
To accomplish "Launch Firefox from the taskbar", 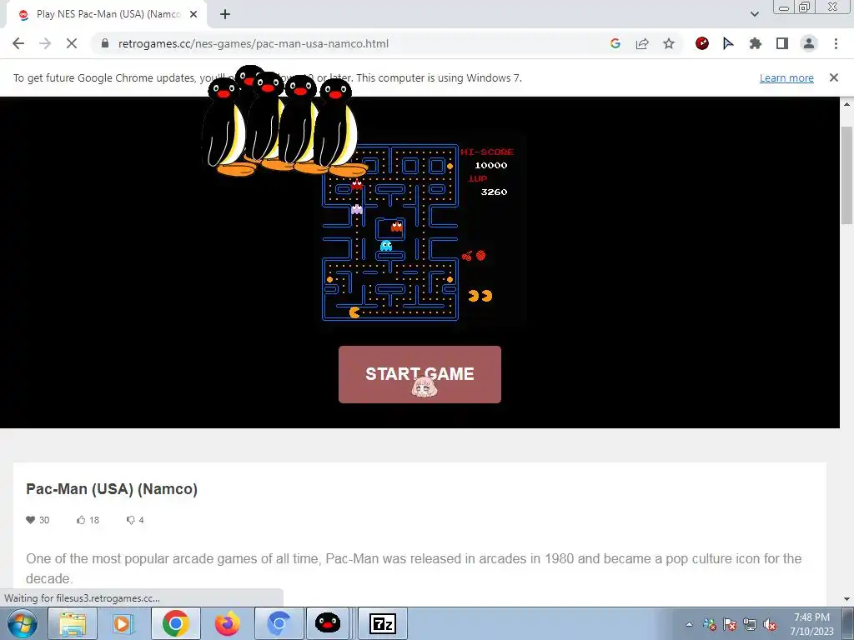I will pyautogui.click(x=227, y=623).
